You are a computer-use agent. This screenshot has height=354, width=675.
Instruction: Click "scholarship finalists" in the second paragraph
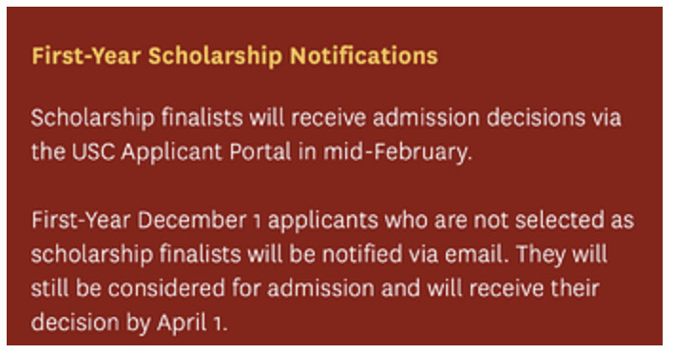pos(136,254)
